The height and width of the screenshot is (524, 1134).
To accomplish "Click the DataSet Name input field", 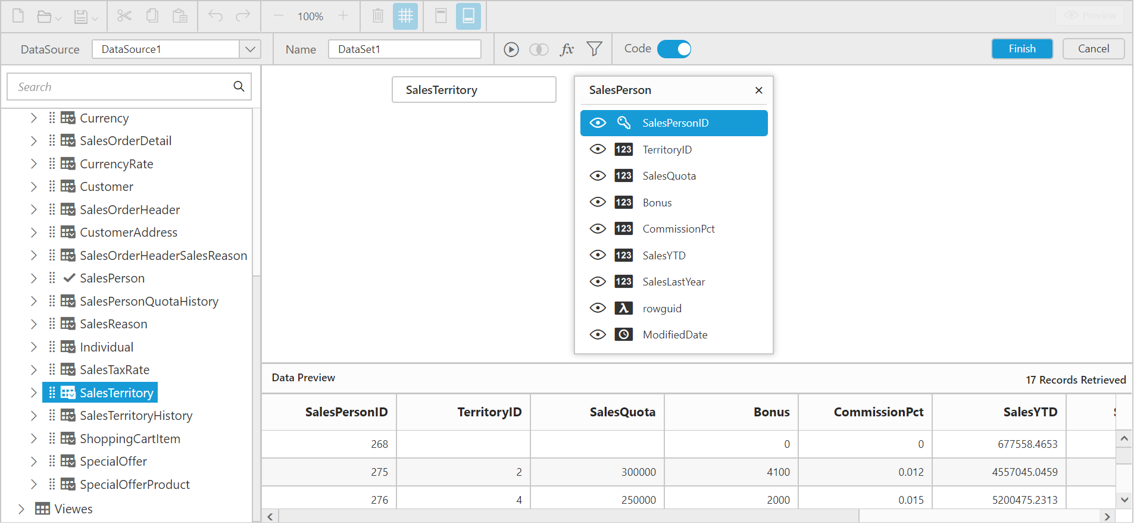I will [404, 49].
